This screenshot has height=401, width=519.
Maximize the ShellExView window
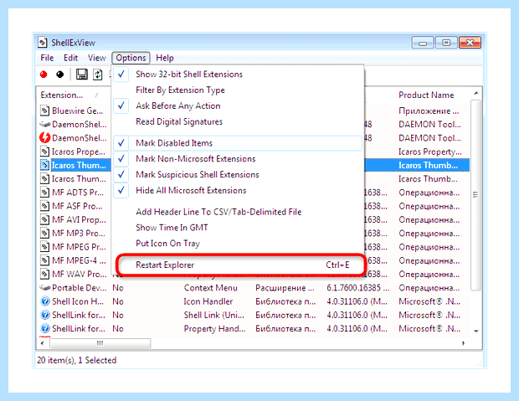pos(446,43)
